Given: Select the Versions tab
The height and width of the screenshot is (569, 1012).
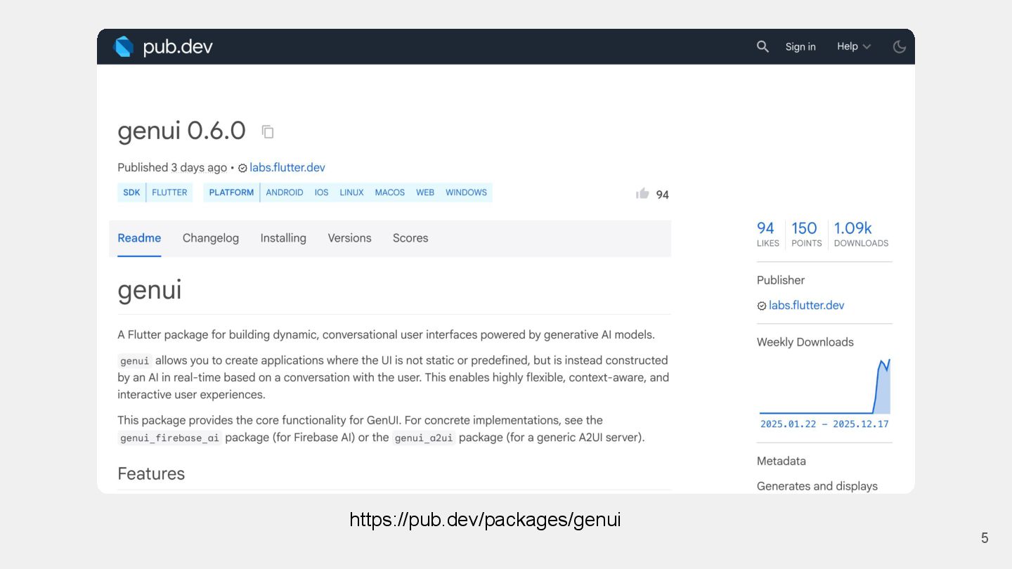Looking at the screenshot, I should 349,238.
